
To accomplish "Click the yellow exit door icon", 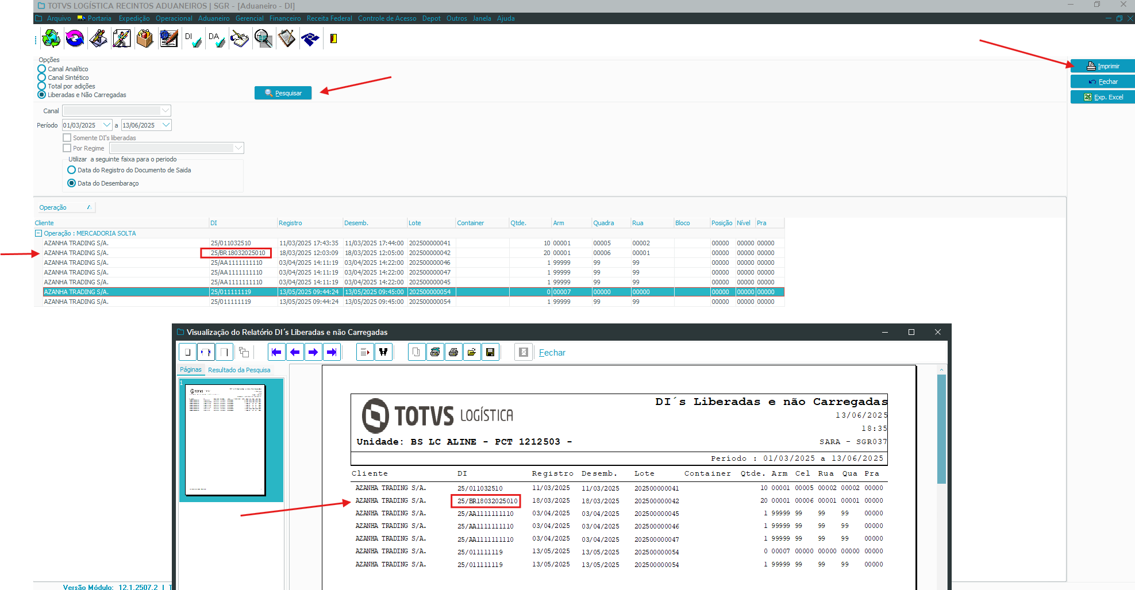I will pyautogui.click(x=333, y=38).
